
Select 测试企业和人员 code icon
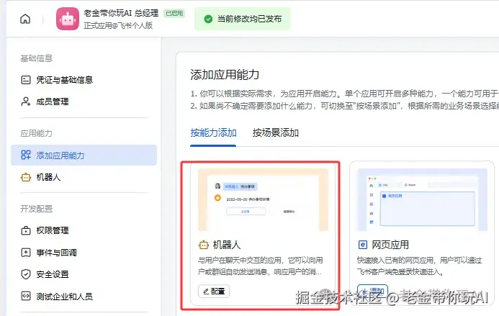point(26,296)
